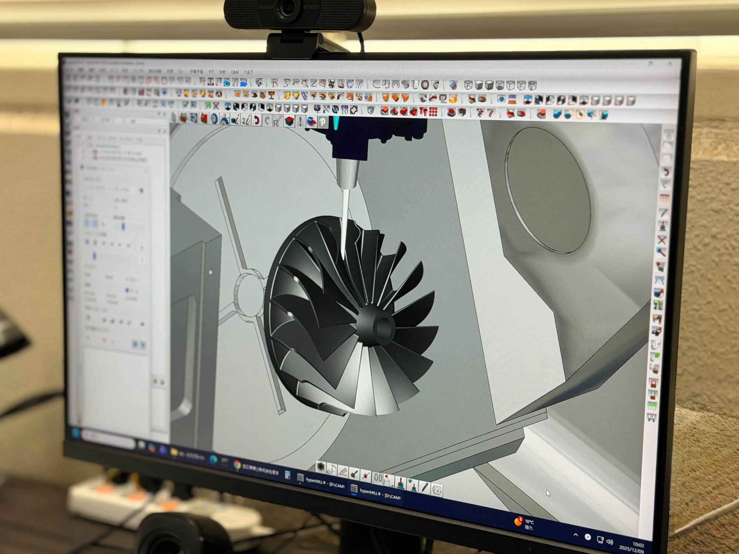The width and height of the screenshot is (739, 554).
Task: Switch to Chrome window in taskbar
Action: coord(237,465)
